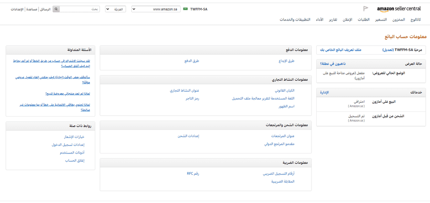Click the بحث search input field
430x203 pixels.
tap(79, 9)
